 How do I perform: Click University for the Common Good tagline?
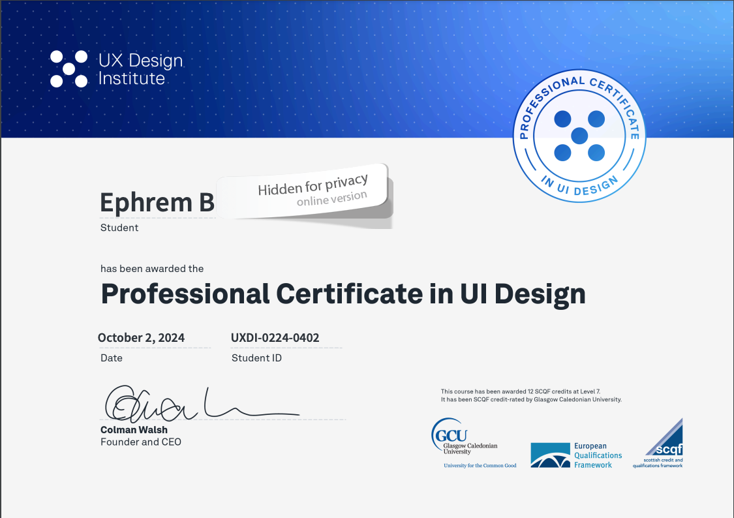[480, 466]
